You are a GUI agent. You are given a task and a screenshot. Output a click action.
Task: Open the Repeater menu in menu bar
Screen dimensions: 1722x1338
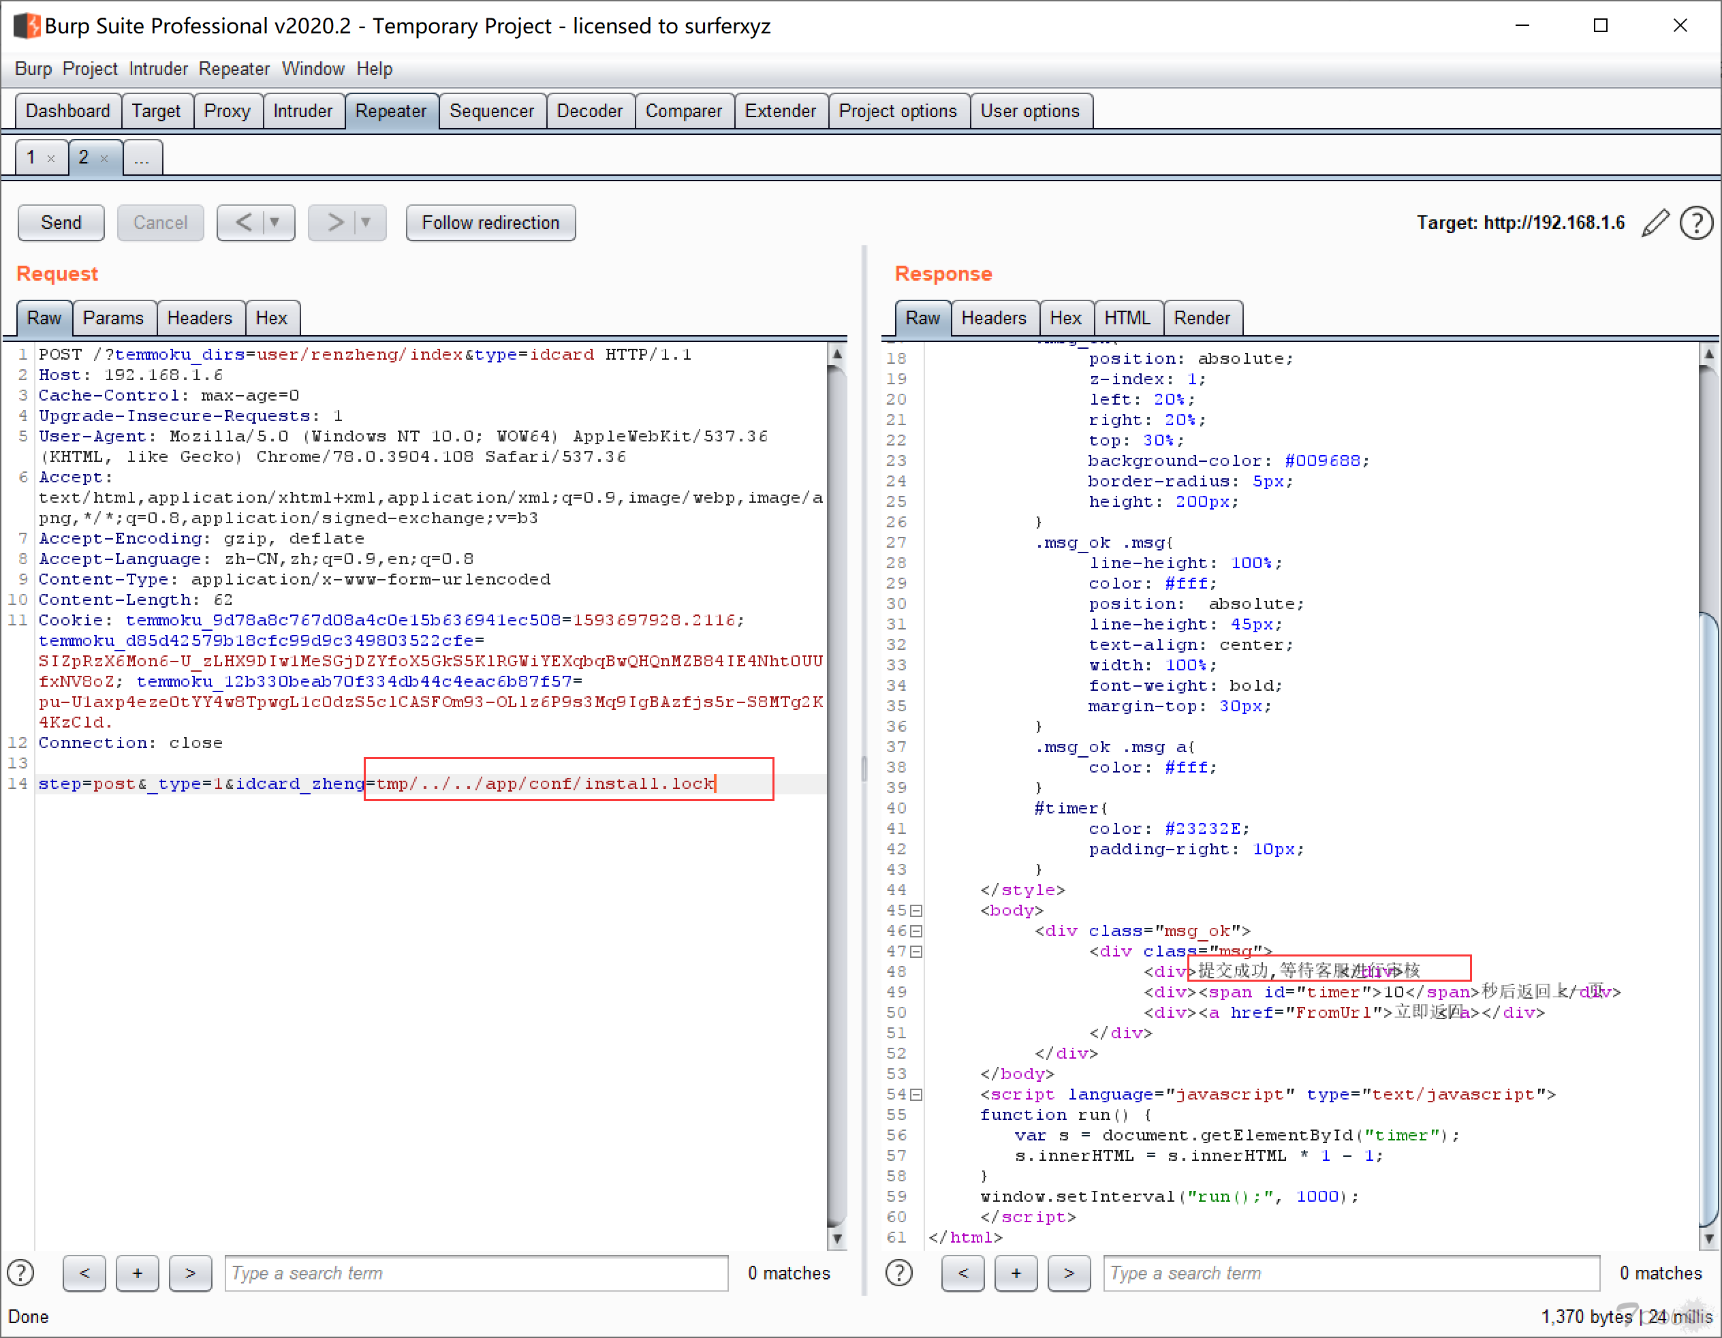coord(234,69)
